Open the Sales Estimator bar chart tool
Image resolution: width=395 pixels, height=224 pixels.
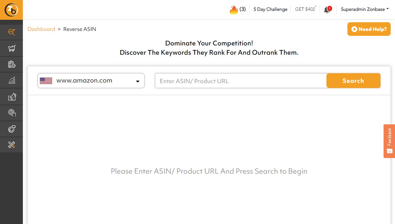[11, 80]
